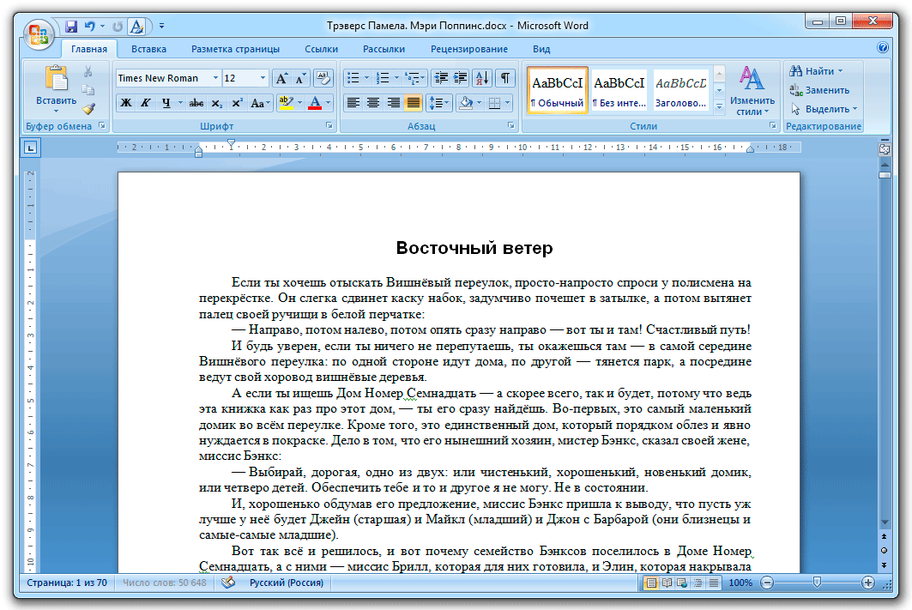Switch to Web Layout view
The image size is (912, 610).
coord(682,583)
